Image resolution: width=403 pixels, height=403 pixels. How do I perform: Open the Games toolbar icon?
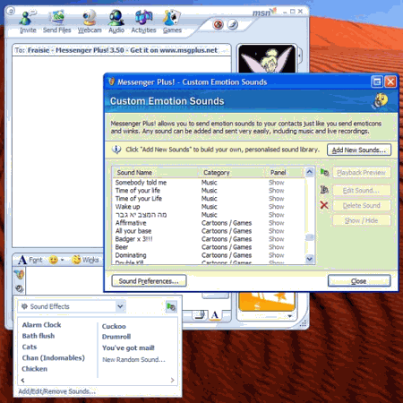[172, 21]
